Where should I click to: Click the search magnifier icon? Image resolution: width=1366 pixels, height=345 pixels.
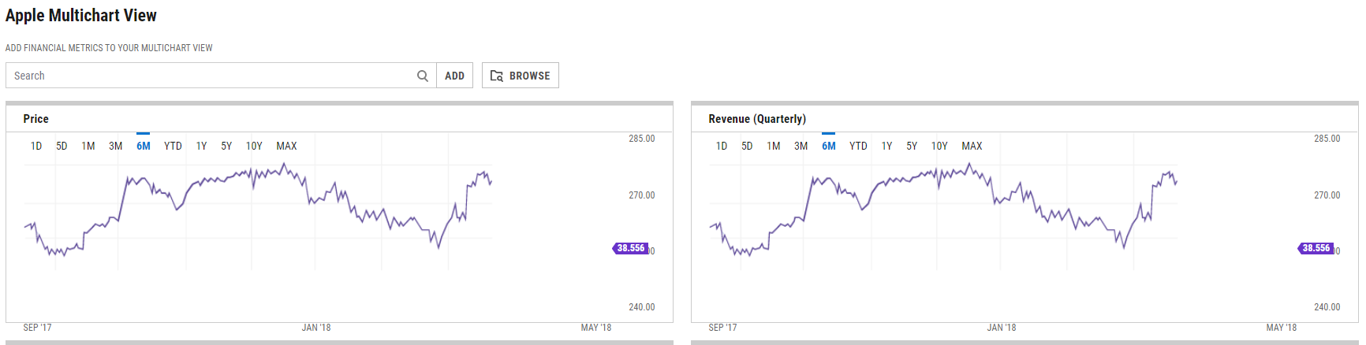click(x=423, y=76)
